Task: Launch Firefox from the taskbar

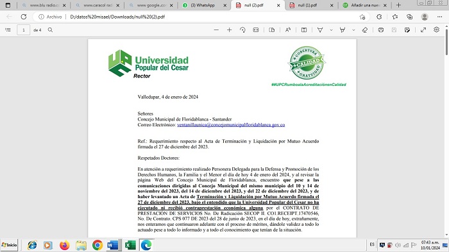Action: [x=64, y=245]
